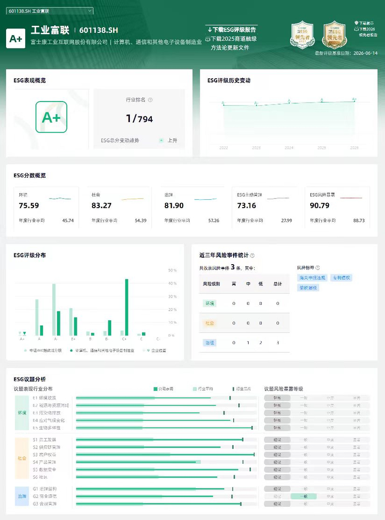Click the ESG risk exposure score 90.79
The image size is (385, 520).
(x=320, y=206)
